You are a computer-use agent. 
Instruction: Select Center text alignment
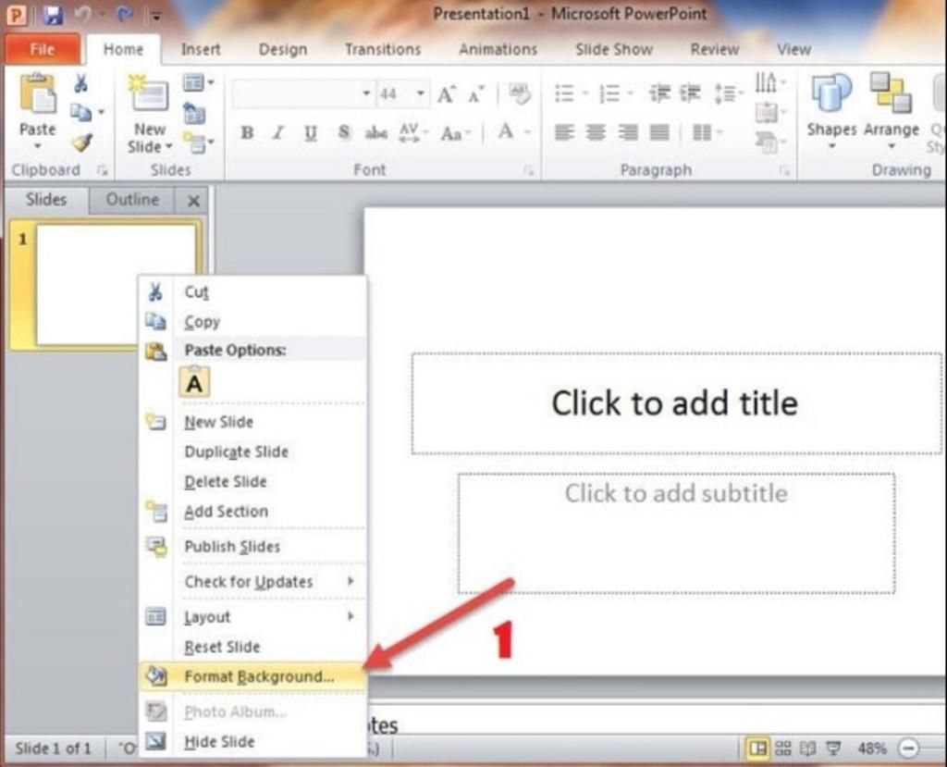click(596, 131)
